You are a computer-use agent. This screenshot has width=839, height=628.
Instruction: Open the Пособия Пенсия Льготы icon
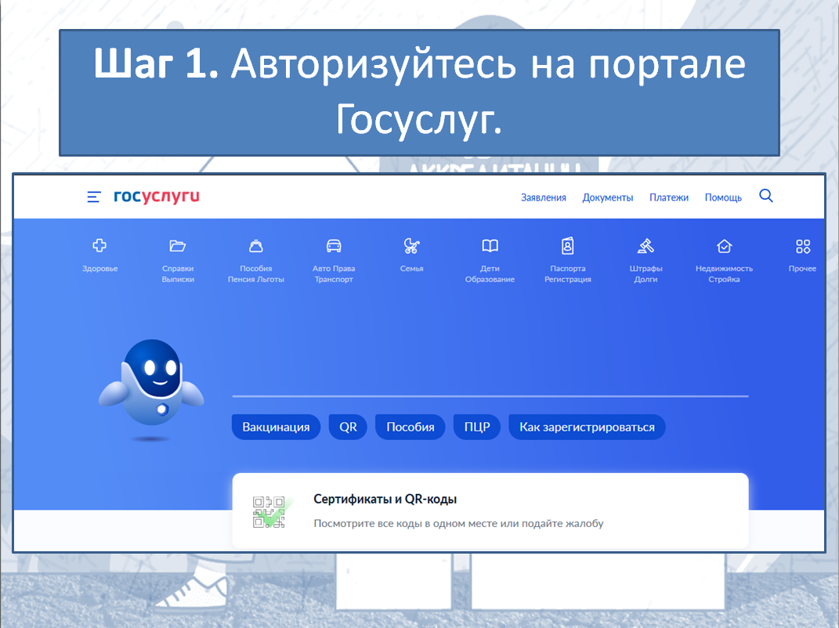coord(255,246)
